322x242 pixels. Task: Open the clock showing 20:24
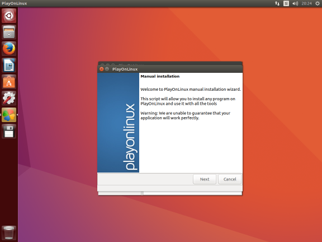pyautogui.click(x=306, y=3)
